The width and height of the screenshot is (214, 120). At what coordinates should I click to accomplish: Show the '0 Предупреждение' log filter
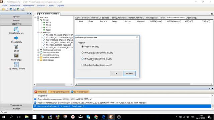(x=59, y=92)
